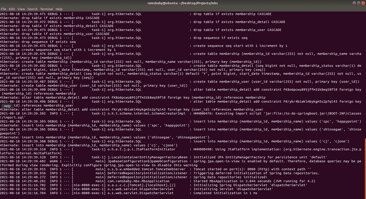The image size is (366, 199).
Task: Click the create sequence seq log line
Action: [238, 46]
